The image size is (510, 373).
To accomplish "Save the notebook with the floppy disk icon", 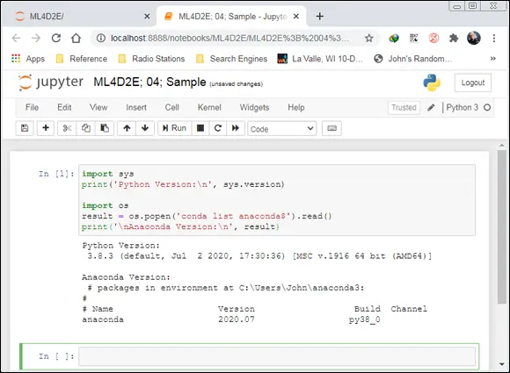I will tap(25, 128).
